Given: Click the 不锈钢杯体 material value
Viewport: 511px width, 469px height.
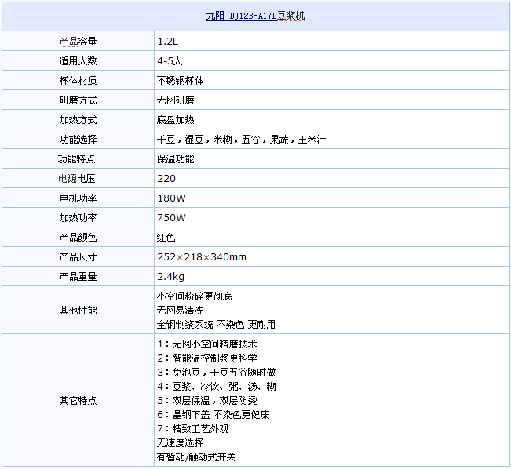Looking at the screenshot, I should pyautogui.click(x=181, y=80).
